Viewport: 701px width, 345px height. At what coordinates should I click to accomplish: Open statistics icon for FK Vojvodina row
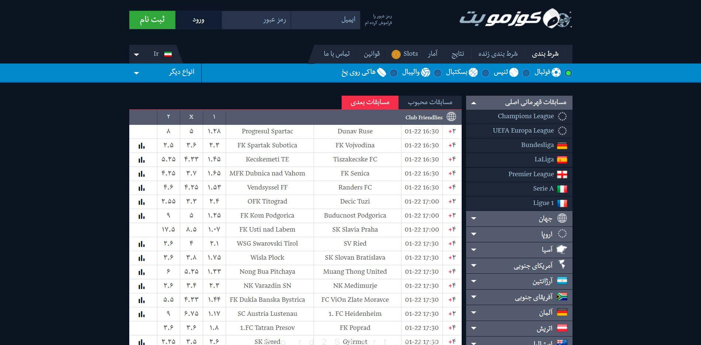141,146
